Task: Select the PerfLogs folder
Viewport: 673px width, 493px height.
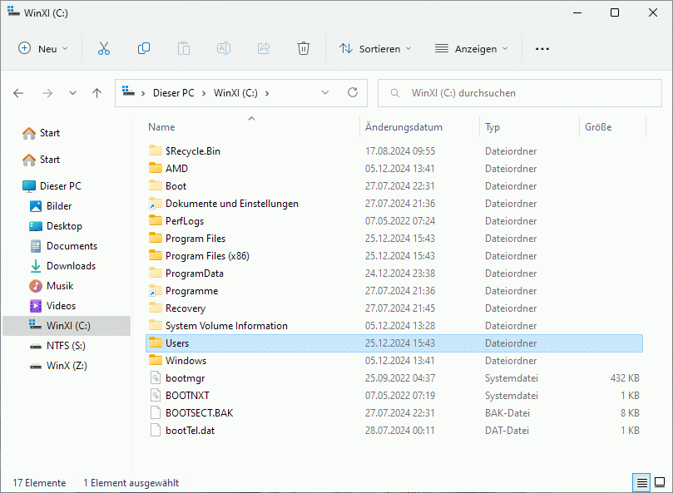Action: (394, 221)
